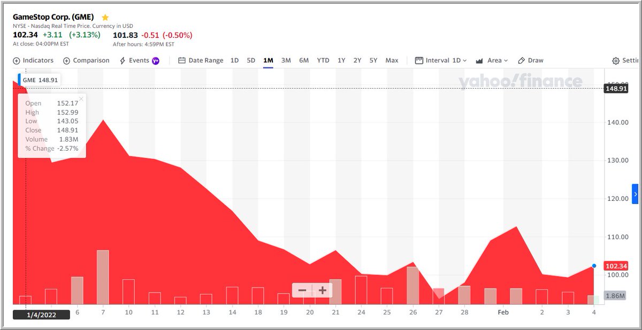Click the -0.51 (-0.50%) after-hours change
This screenshot has height=330, width=642.
[167, 35]
